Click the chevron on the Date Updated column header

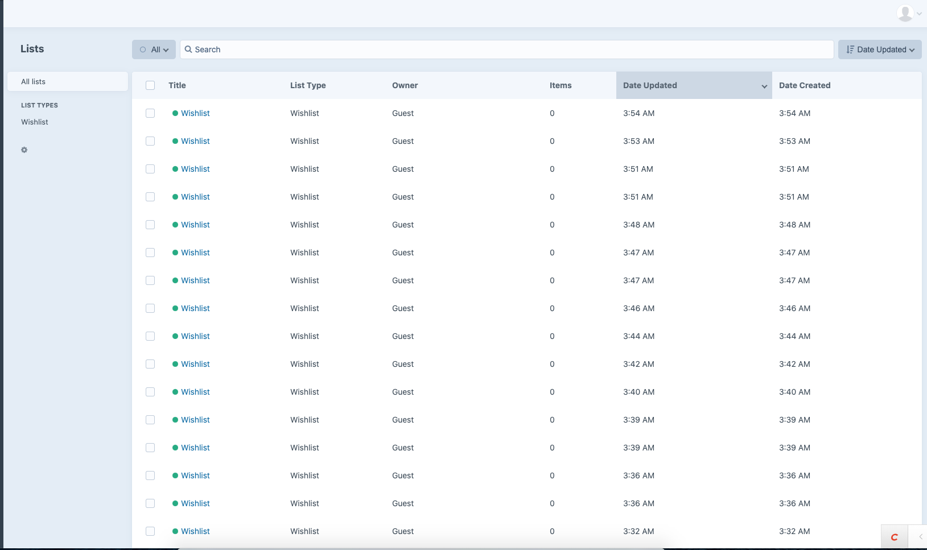click(764, 86)
